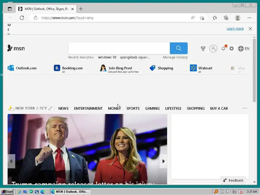Open the Trump headline story image
The height and width of the screenshot is (195, 260).
pos(87,149)
